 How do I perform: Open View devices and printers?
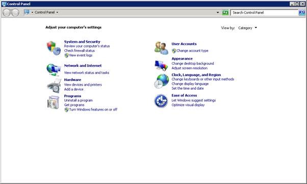tap(83, 85)
